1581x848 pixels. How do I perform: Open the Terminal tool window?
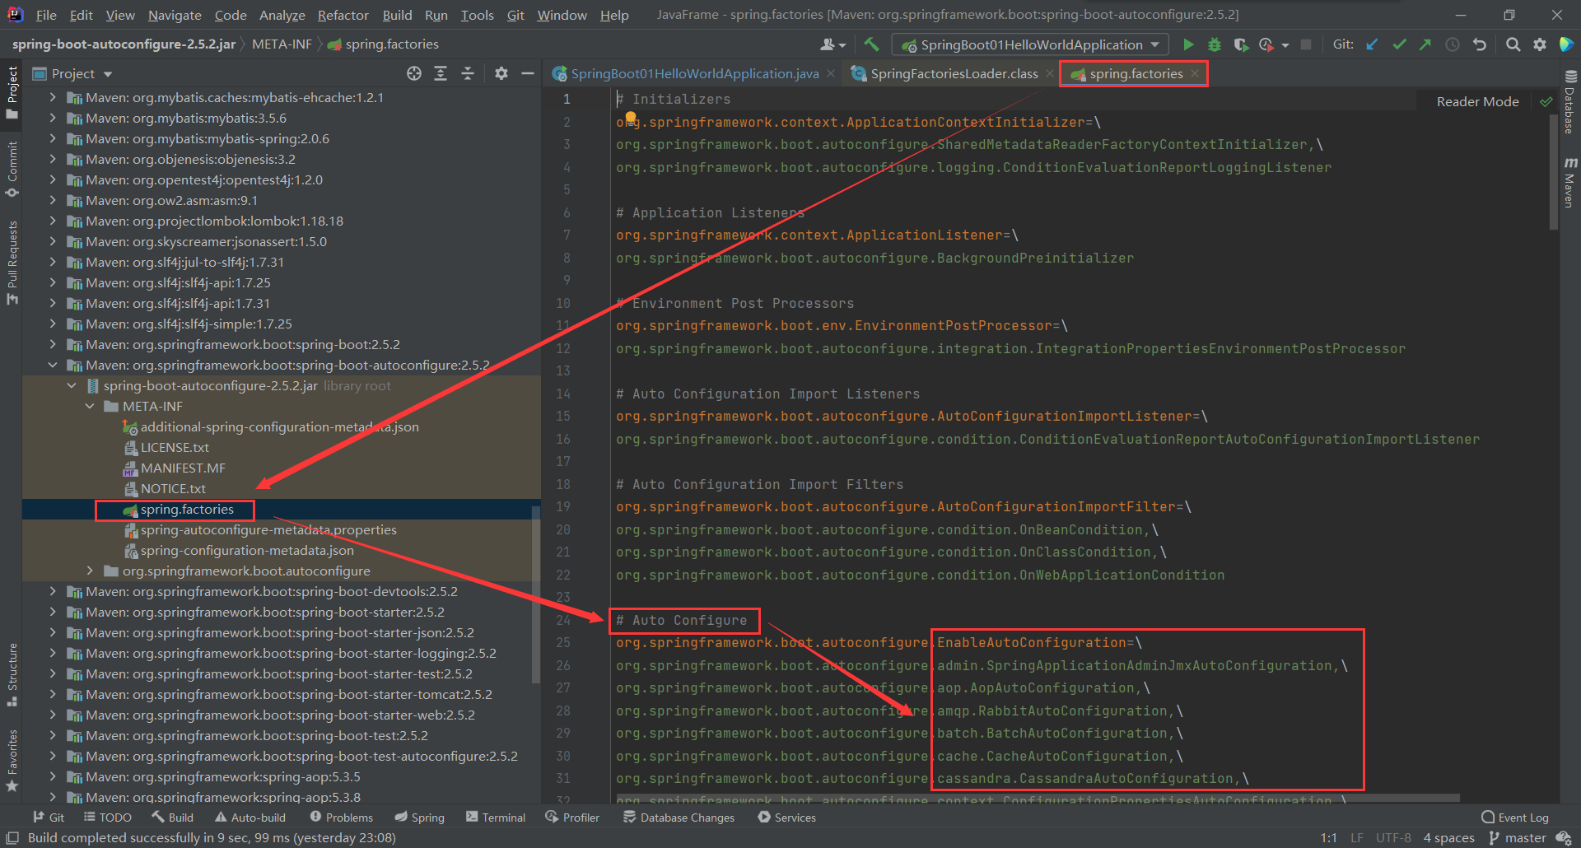(496, 817)
